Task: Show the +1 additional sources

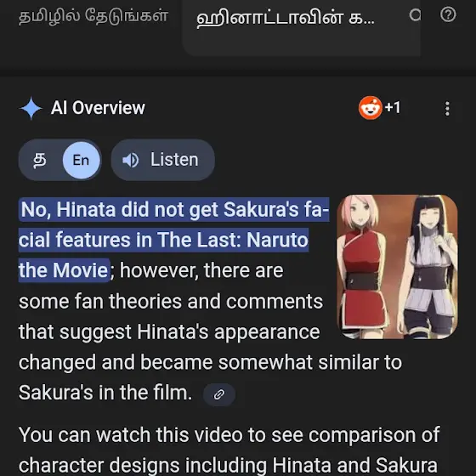Action: 393,108
